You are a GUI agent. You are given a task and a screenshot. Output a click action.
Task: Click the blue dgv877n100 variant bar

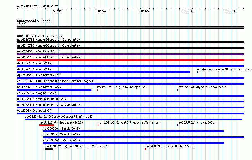[x=104, y=72]
